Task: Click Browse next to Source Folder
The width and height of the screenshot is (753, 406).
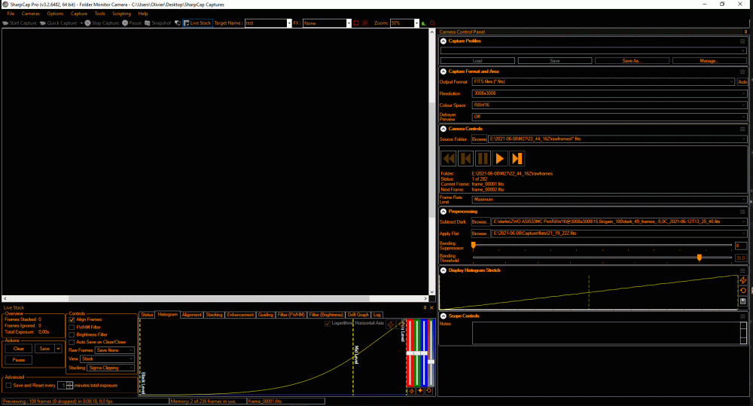Action: point(479,139)
